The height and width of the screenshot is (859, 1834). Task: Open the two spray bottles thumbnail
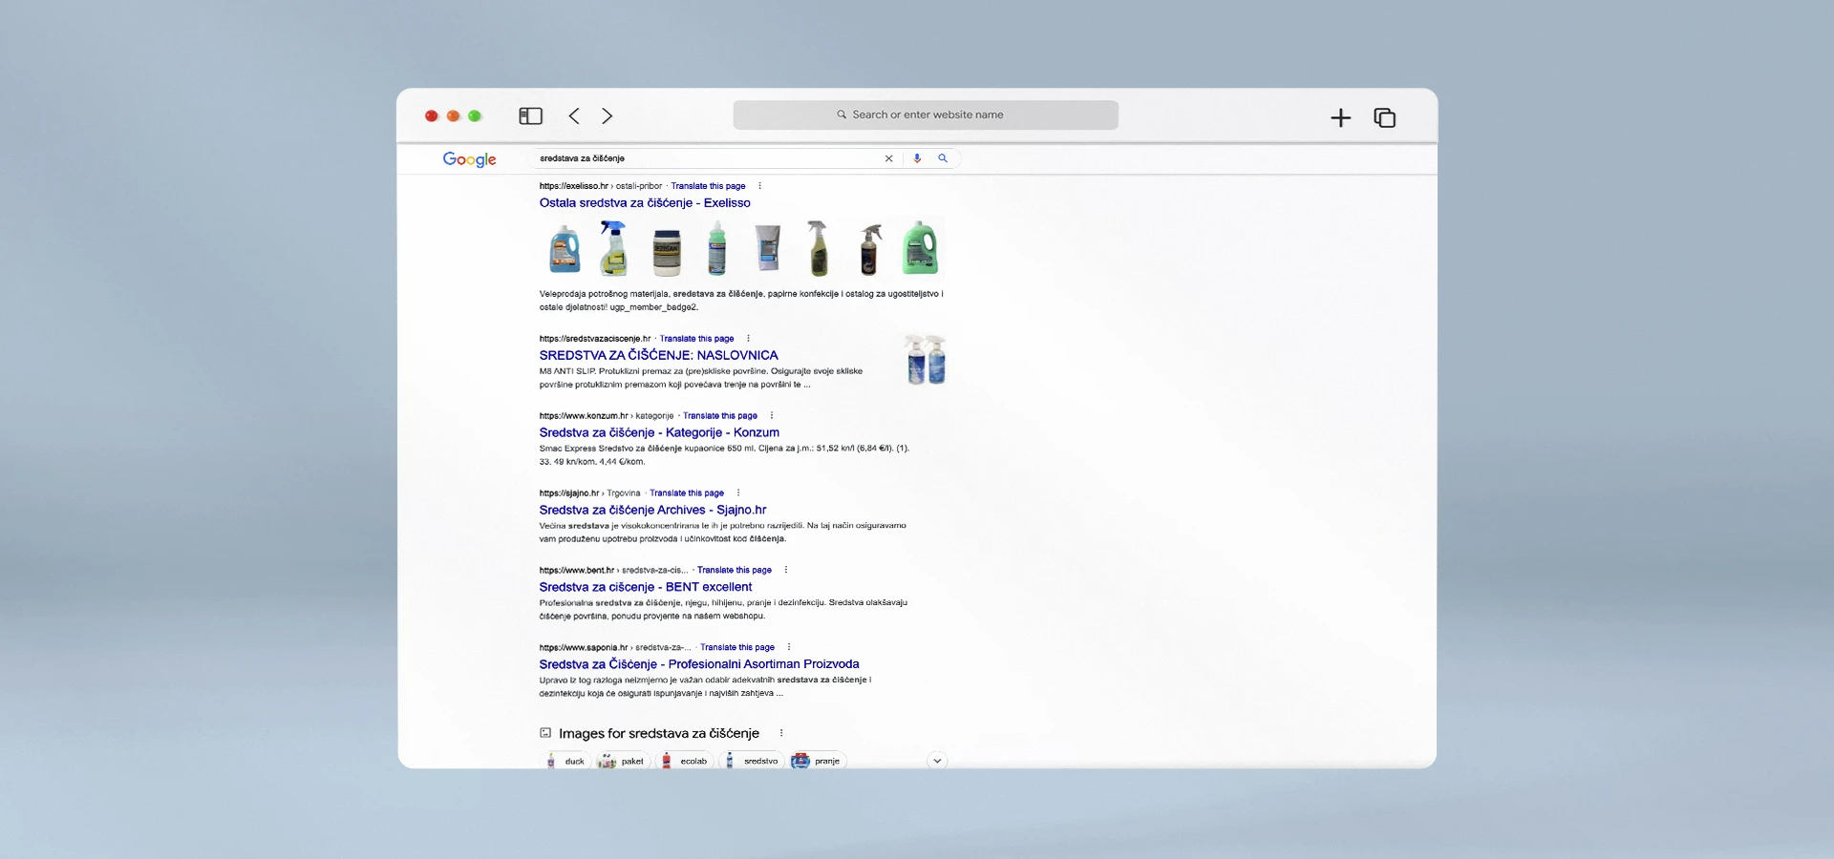pyautogui.click(x=926, y=360)
